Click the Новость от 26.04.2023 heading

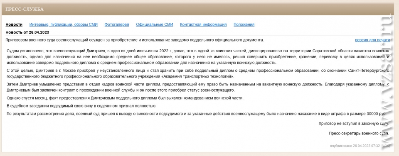[27, 32]
